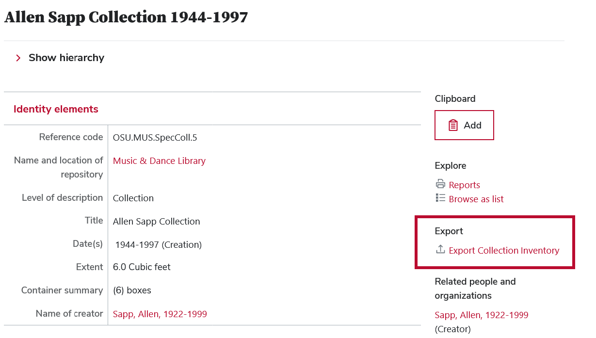The height and width of the screenshot is (338, 596).
Task: Click the Related people and organizations heading
Action: tap(475, 289)
